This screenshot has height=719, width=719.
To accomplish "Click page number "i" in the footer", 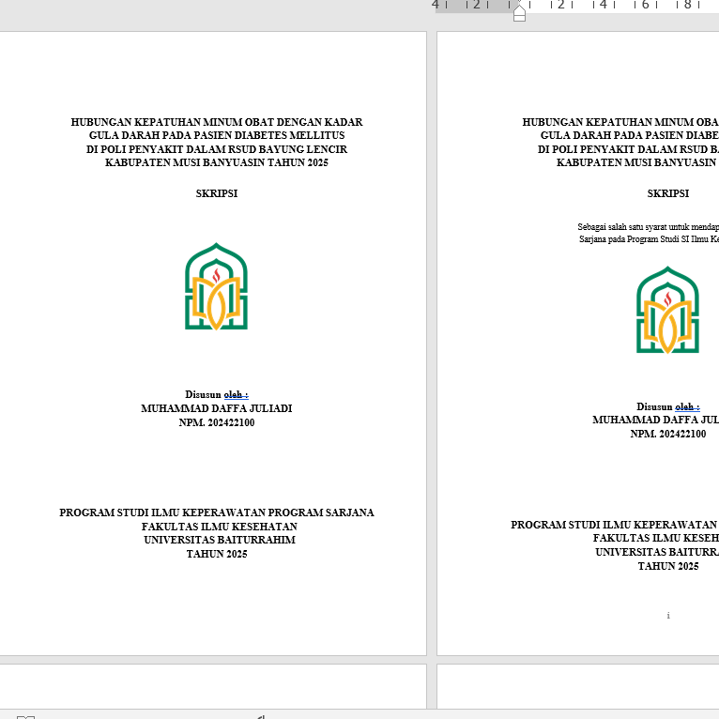I will [668, 616].
